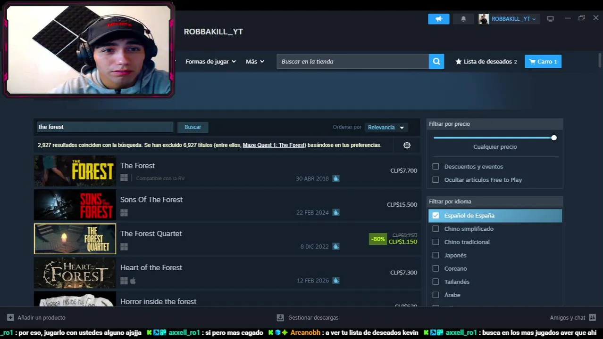The image size is (603, 339).
Task: Click review thumbs-up on Heart of the Forest
Action: click(x=335, y=280)
